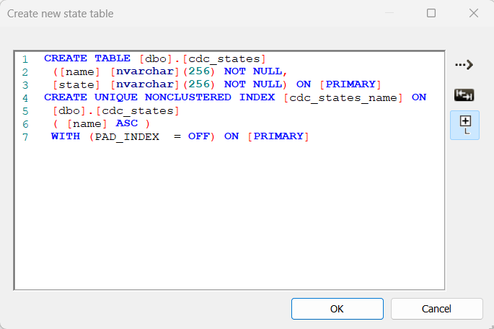Click line number 7 in the gutter
The image size is (494, 329).
pos(25,136)
